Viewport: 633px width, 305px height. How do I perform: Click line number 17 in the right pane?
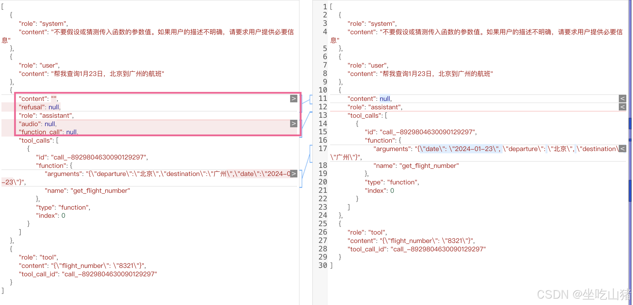coord(323,149)
